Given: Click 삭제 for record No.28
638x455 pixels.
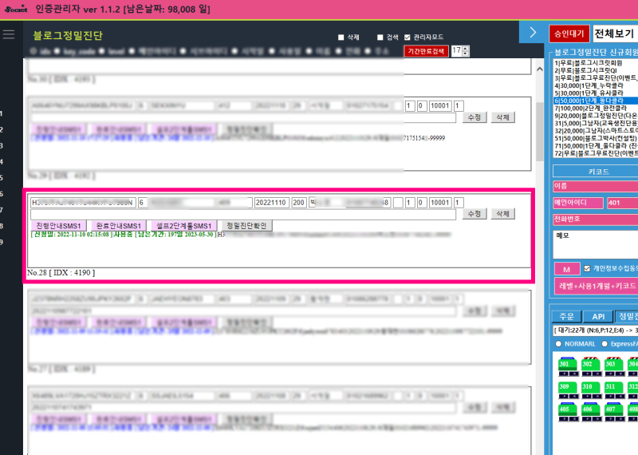Looking at the screenshot, I should tap(503, 214).
